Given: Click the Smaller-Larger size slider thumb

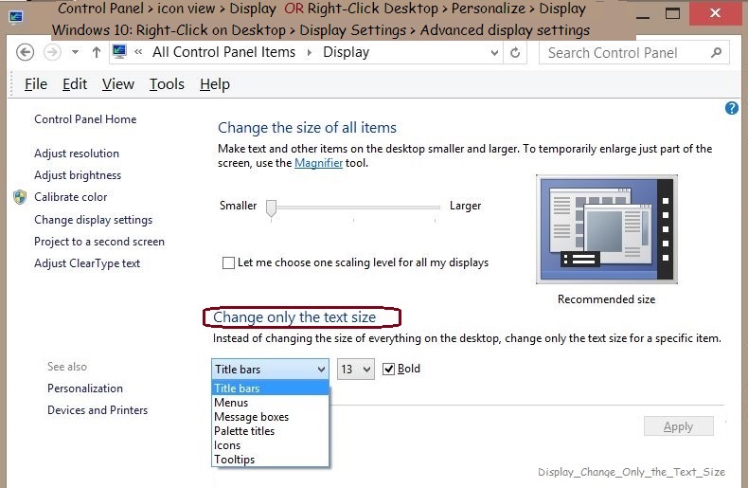Looking at the screenshot, I should coord(271,208).
